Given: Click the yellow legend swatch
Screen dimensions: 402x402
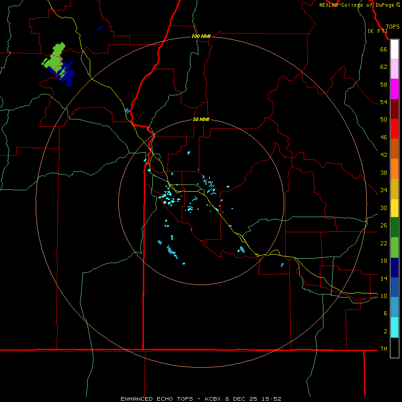Looking at the screenshot, I should [394, 208].
